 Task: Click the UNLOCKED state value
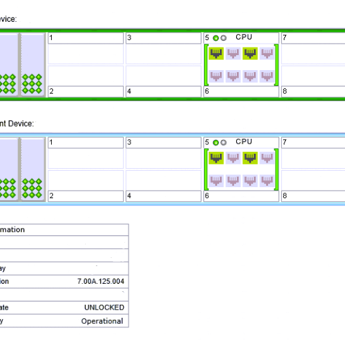pos(104,308)
